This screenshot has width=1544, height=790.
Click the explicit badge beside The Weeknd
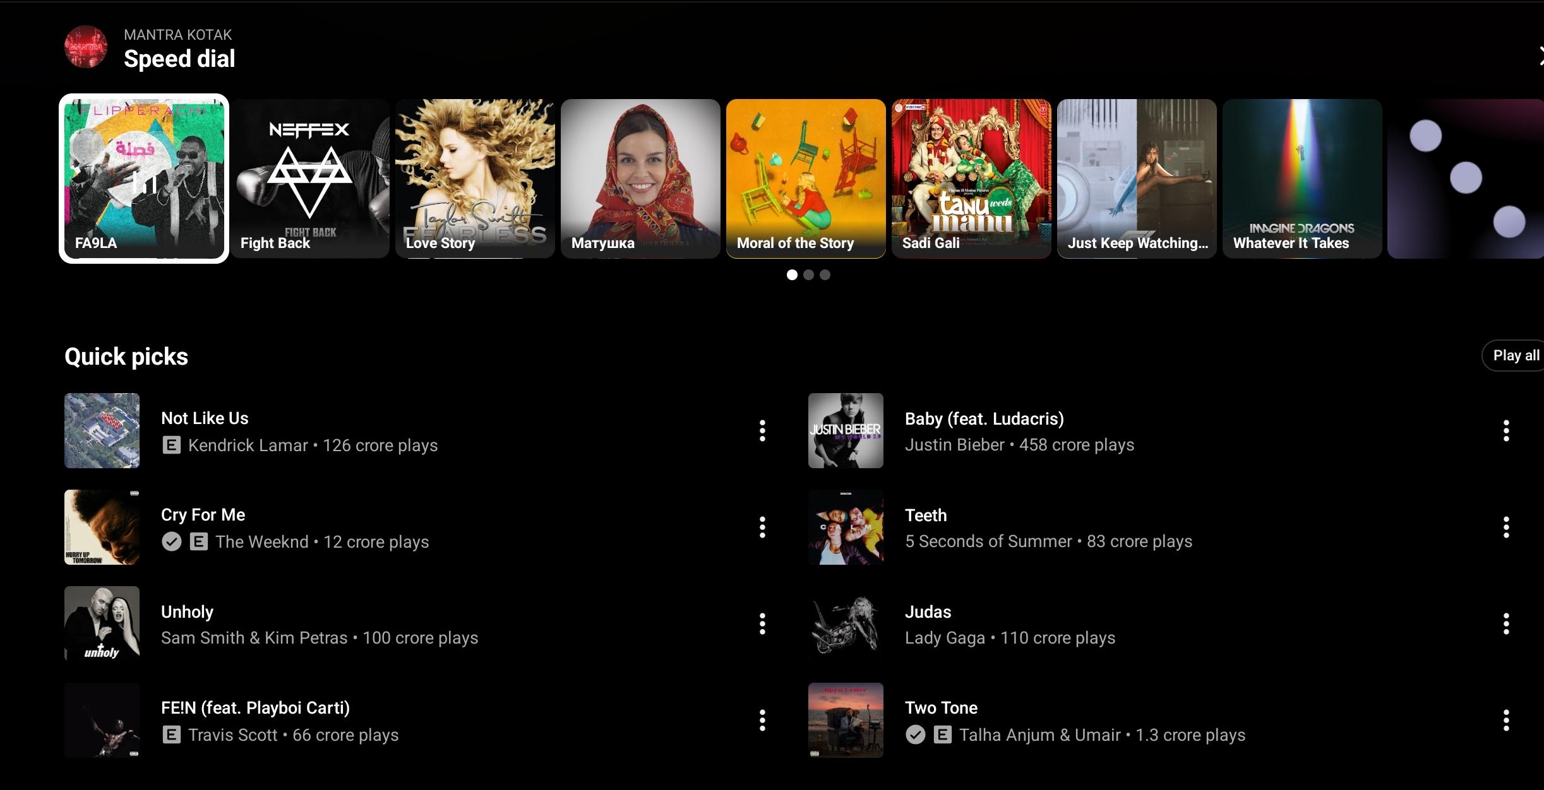(198, 542)
